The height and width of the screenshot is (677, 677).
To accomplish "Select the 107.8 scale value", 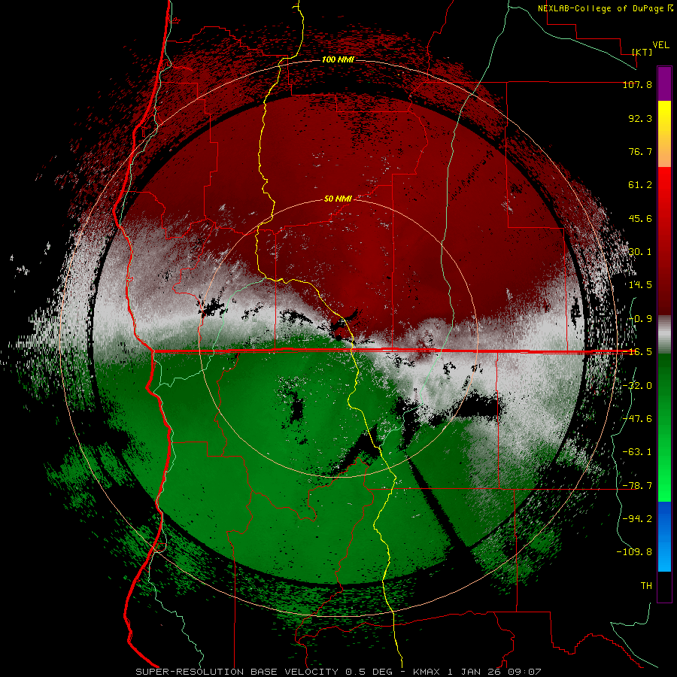I will tap(637, 84).
